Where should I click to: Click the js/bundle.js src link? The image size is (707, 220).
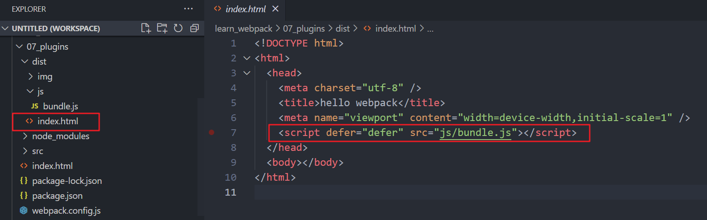pos(475,133)
